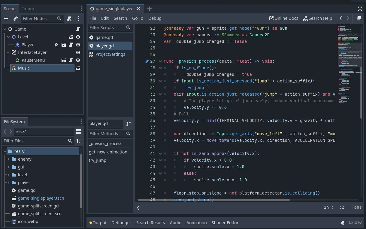Image resolution: width=366 pixels, height=229 pixels.
Task: Collapse the Level node children
Action: [8, 37]
